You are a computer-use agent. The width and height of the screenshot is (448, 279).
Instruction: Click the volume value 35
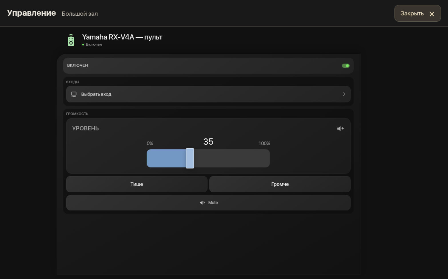click(x=208, y=141)
